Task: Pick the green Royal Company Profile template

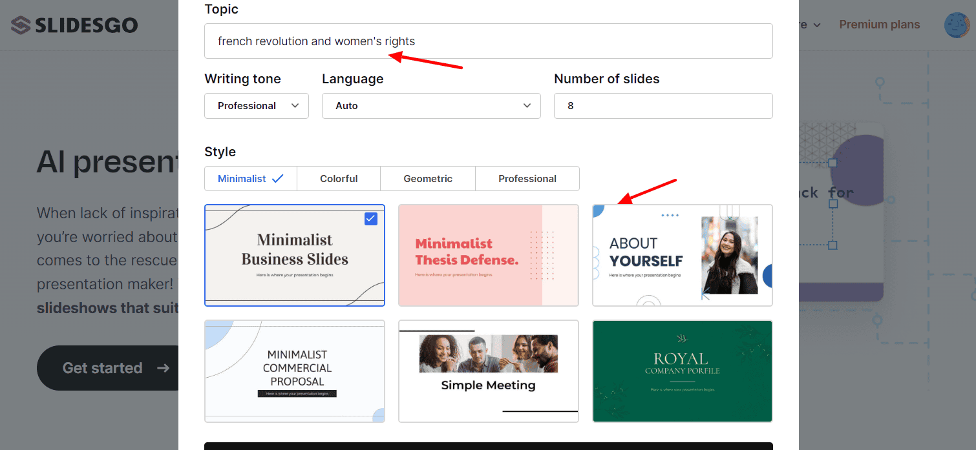Action: pyautogui.click(x=682, y=371)
